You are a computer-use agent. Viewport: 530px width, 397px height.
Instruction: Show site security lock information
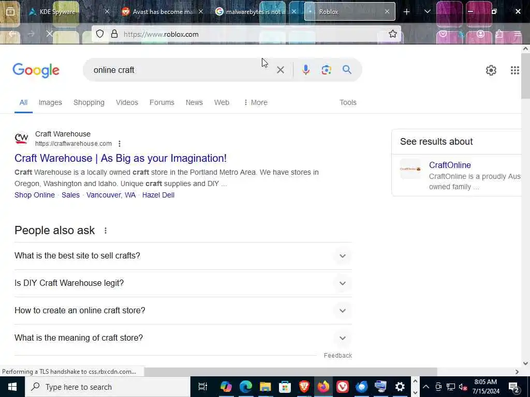[114, 34]
